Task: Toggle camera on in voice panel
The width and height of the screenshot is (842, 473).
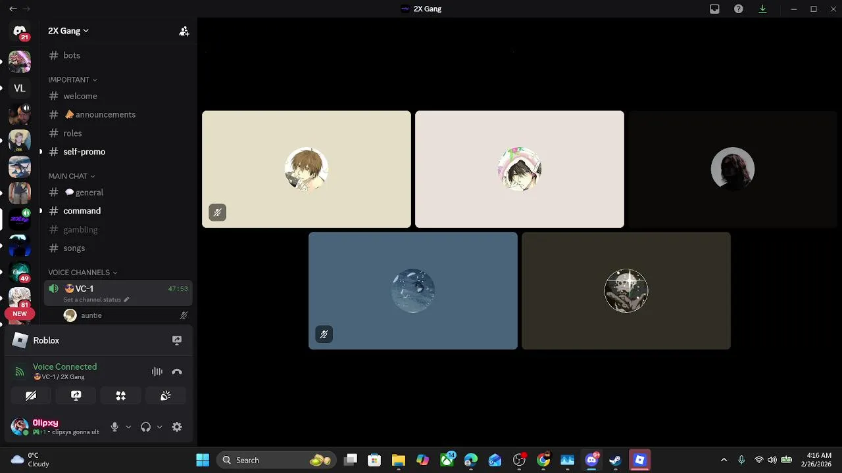Action: (x=31, y=395)
